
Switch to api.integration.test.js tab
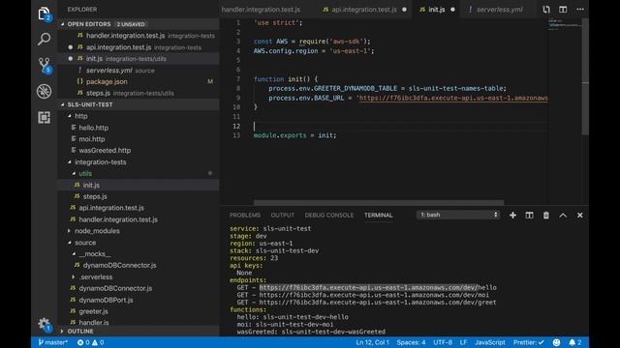point(364,10)
